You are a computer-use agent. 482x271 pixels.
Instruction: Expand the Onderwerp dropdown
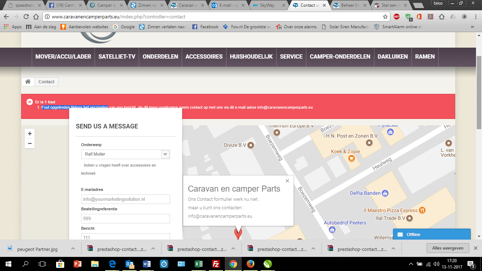pyautogui.click(x=165, y=154)
